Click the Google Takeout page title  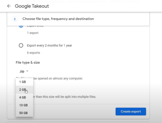click(x=32, y=6)
